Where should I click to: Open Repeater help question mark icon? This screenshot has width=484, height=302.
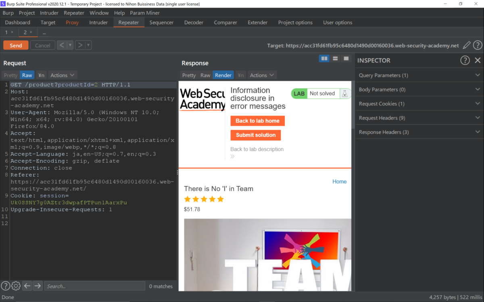(x=478, y=46)
